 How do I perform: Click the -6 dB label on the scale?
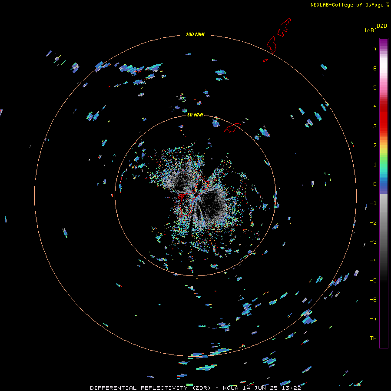click(373, 300)
